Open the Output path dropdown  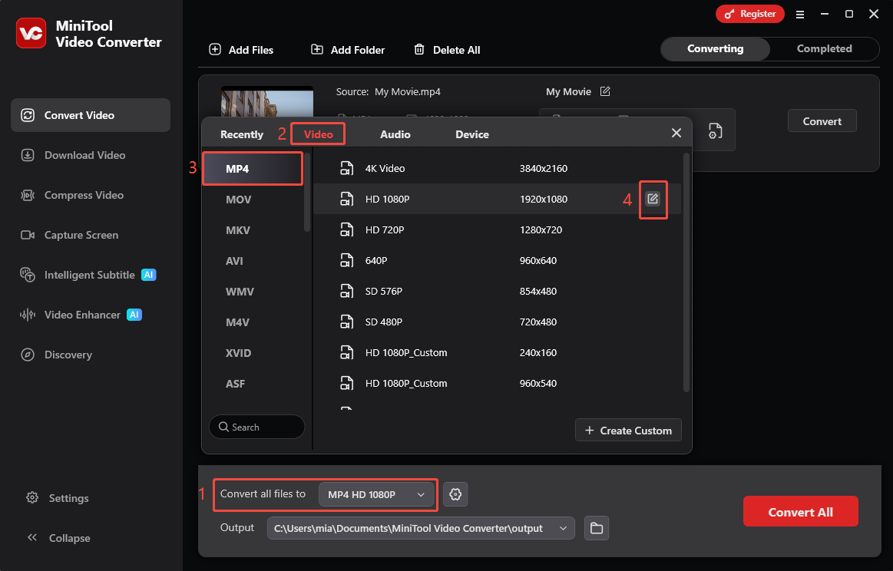tap(421, 528)
